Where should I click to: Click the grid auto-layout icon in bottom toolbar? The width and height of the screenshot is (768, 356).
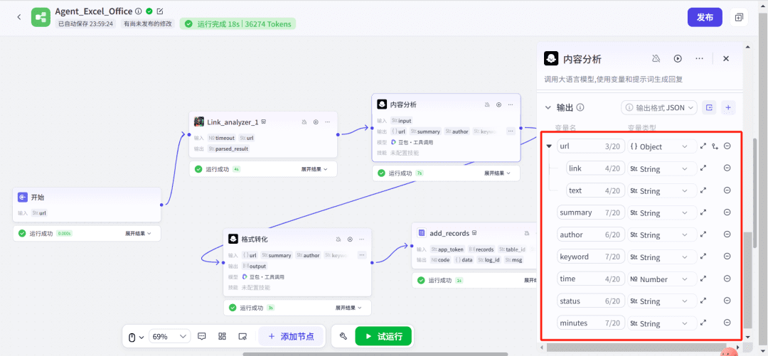222,336
